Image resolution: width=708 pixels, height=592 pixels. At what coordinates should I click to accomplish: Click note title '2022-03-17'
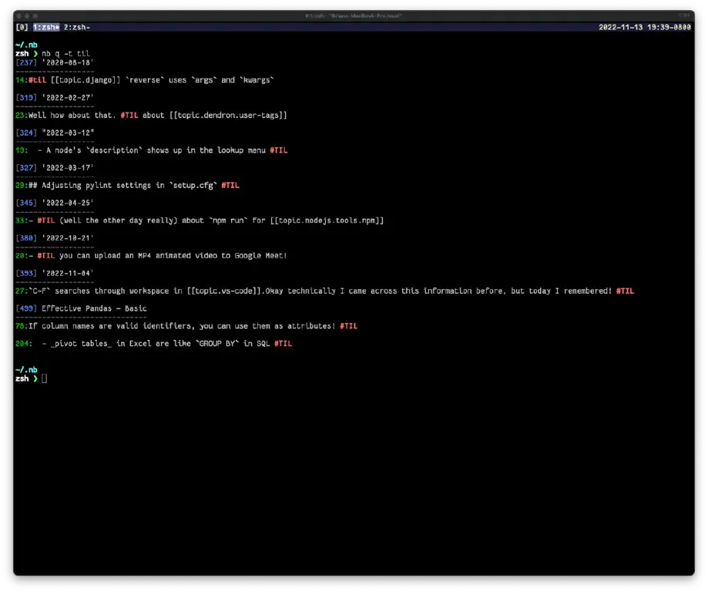[x=68, y=168]
